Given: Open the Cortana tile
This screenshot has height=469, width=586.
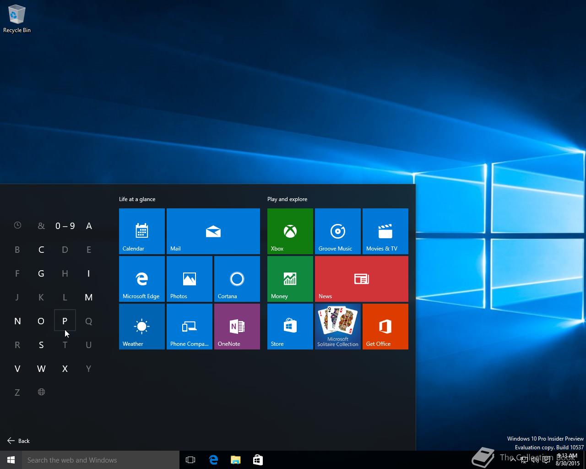Looking at the screenshot, I should 237,279.
